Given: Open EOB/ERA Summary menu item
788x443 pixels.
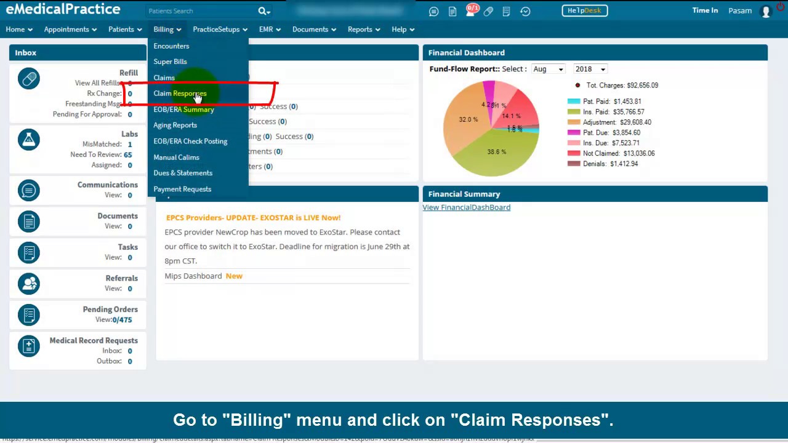Looking at the screenshot, I should coord(183,110).
